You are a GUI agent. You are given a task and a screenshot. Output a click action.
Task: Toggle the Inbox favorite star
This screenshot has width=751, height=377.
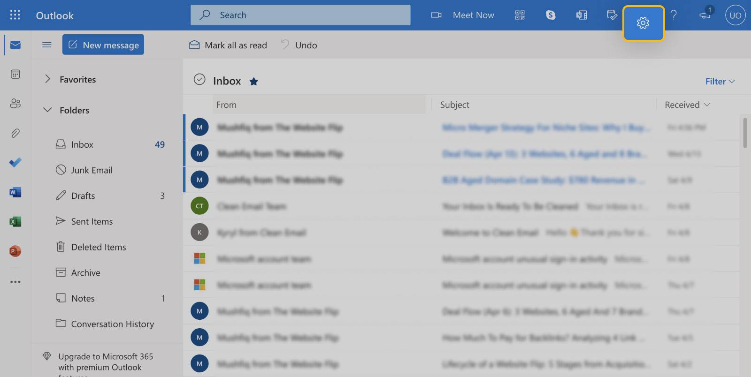click(x=253, y=82)
